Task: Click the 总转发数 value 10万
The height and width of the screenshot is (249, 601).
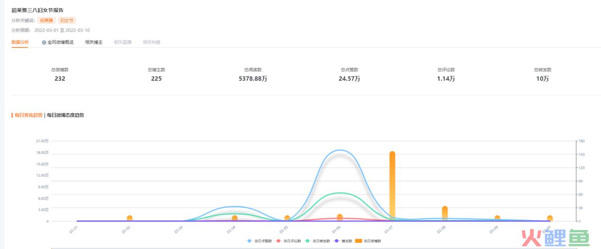Action: pyautogui.click(x=543, y=79)
